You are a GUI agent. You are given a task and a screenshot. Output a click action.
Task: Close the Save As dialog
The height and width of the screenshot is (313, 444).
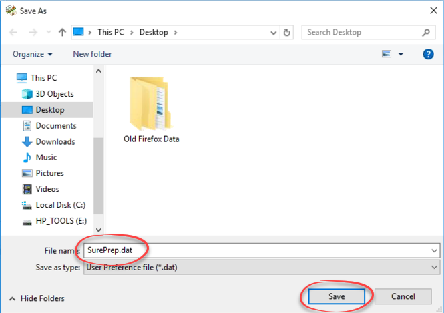pyautogui.click(x=433, y=11)
